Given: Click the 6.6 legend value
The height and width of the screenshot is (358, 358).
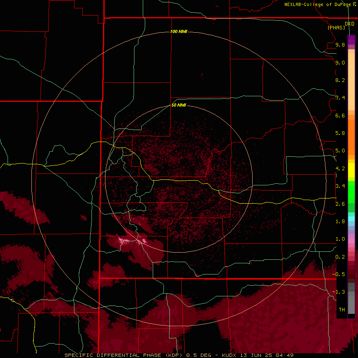Looking at the screenshot, I should [340, 115].
